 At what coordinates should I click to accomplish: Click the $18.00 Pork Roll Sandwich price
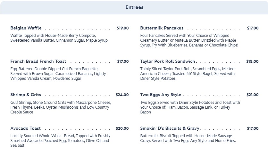click(x=252, y=62)
